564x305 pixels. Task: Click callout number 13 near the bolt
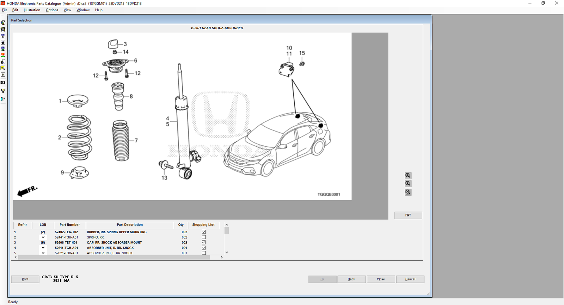(x=164, y=178)
